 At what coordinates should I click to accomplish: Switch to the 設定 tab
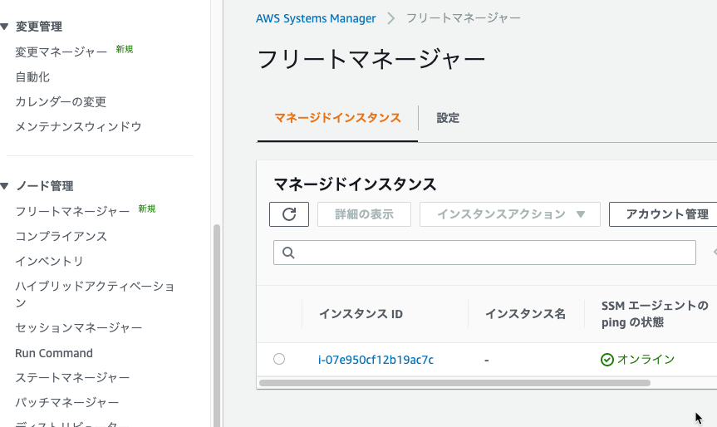(x=448, y=118)
